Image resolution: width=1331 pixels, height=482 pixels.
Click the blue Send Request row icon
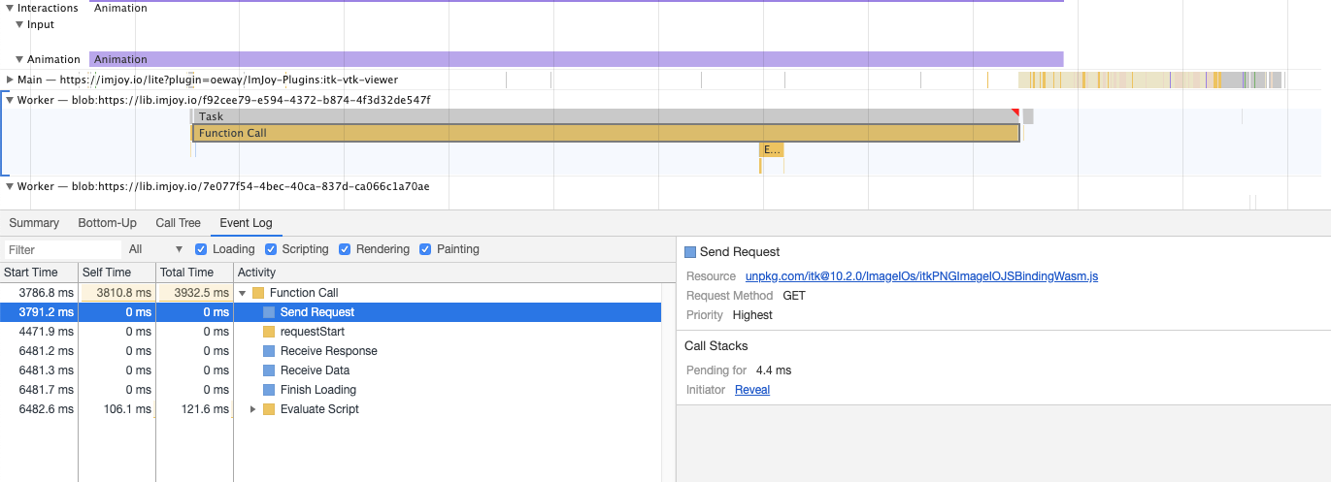(269, 312)
